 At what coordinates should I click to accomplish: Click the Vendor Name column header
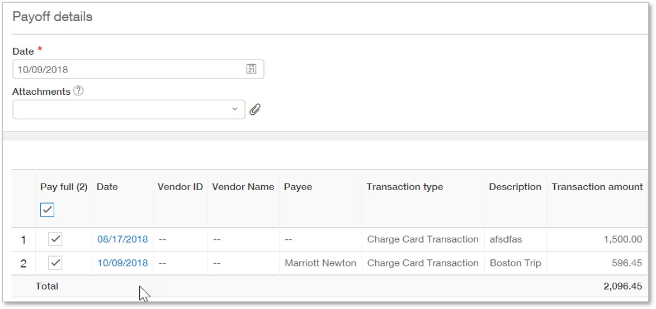click(x=243, y=187)
